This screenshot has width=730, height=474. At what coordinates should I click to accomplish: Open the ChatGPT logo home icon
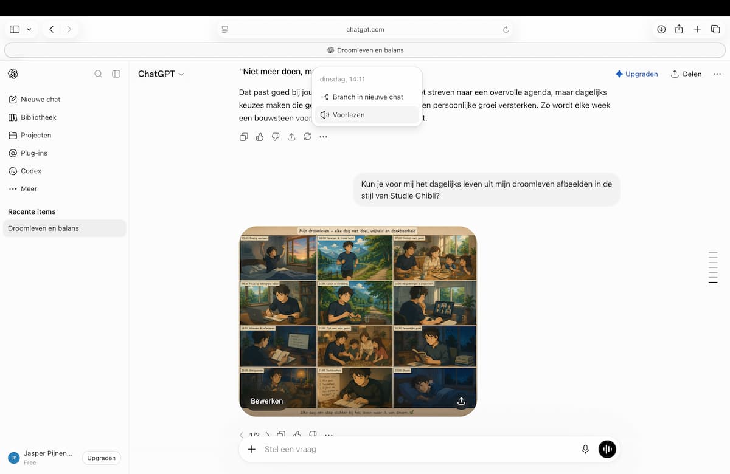point(13,74)
